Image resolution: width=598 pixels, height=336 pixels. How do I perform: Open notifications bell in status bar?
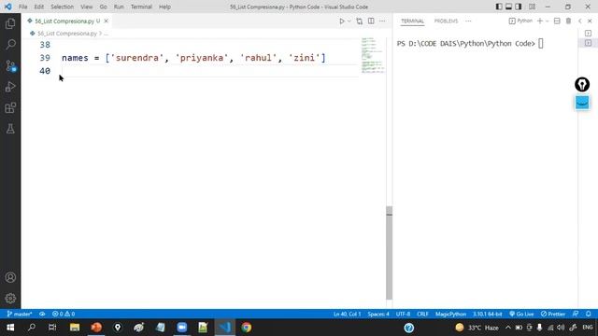point(589,314)
